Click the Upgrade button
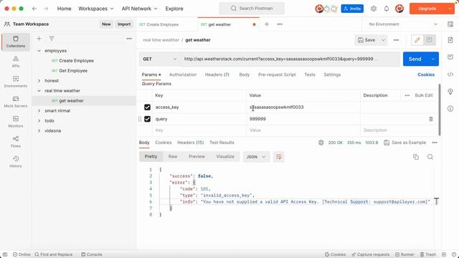The image size is (459, 258). 427,9
